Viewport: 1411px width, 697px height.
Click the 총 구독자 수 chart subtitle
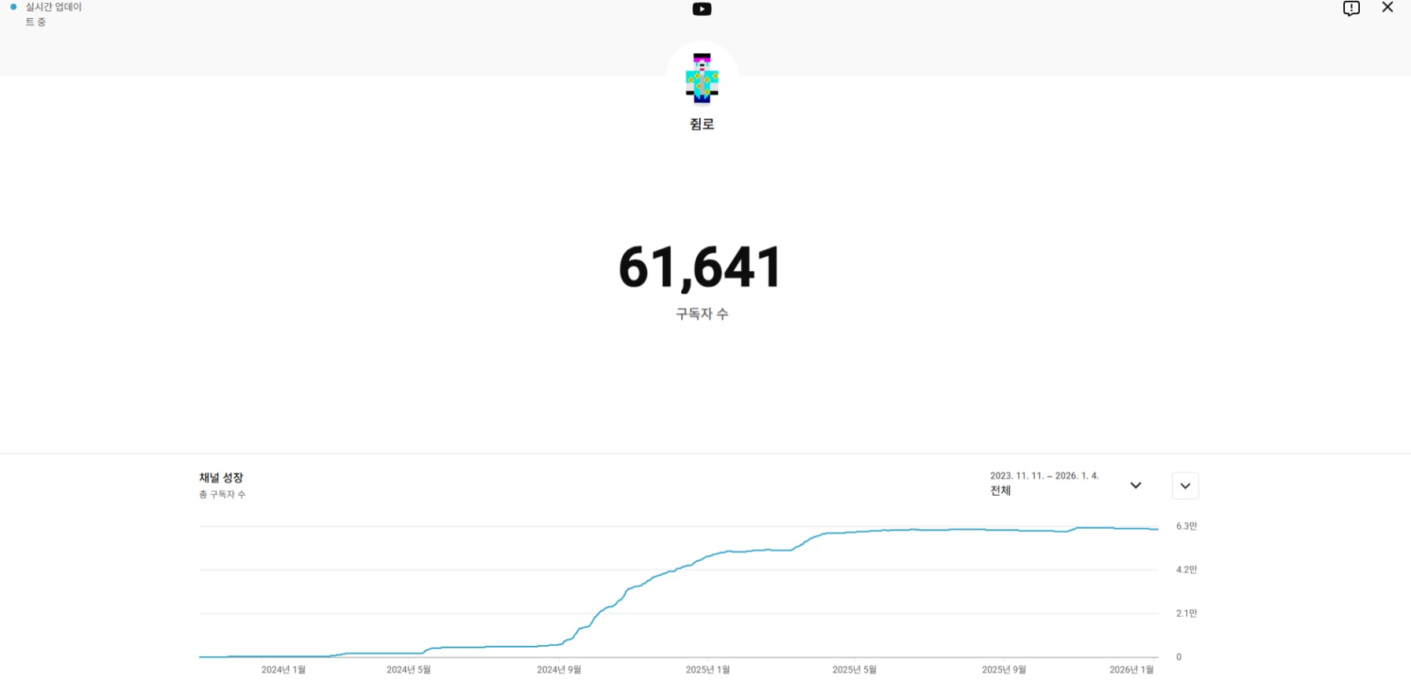[x=223, y=494]
